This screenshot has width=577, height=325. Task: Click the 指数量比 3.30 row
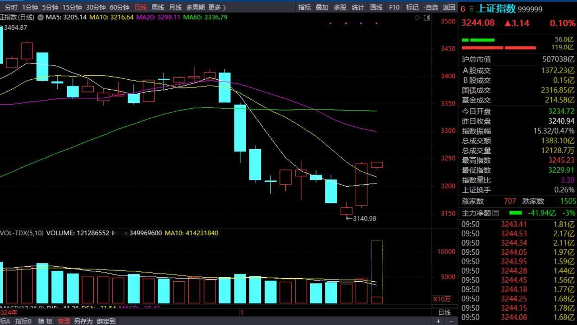click(518, 180)
